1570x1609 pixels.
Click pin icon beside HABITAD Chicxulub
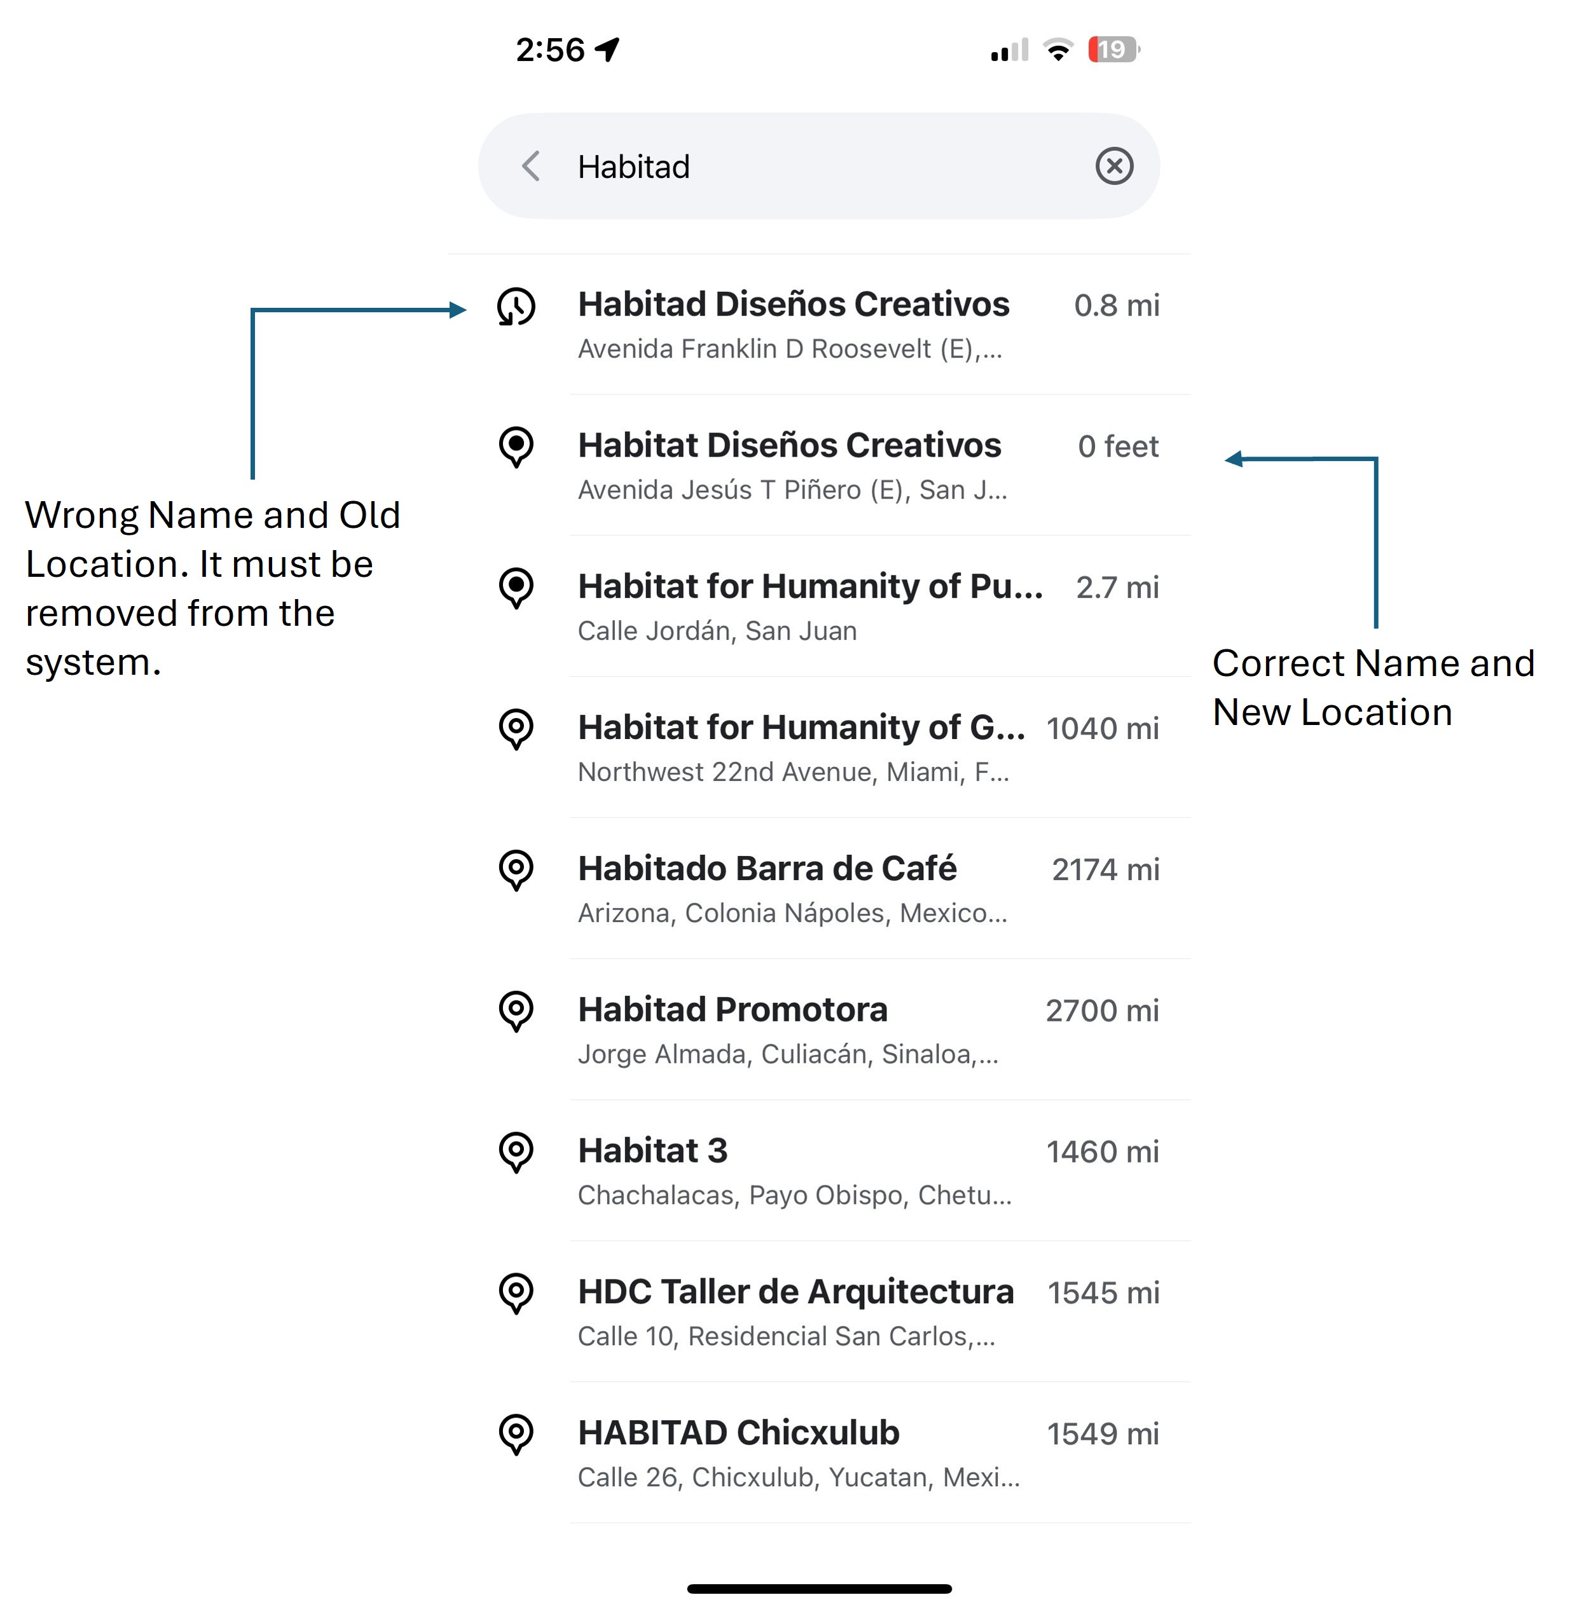[516, 1434]
